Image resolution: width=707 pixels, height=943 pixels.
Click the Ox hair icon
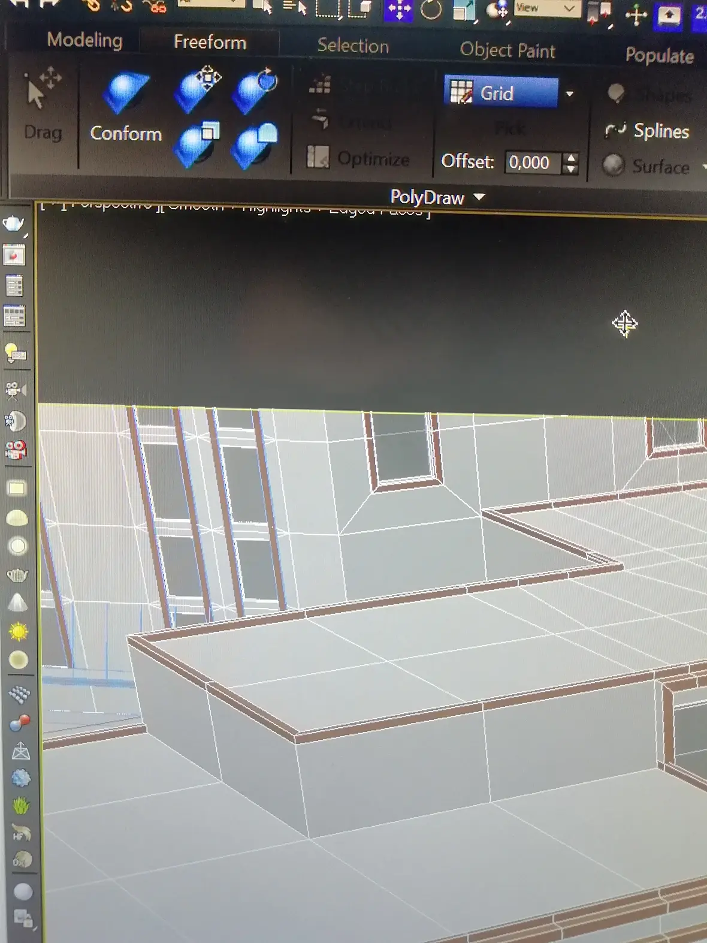[x=22, y=860]
